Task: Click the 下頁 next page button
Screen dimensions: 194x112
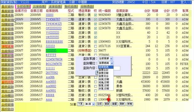Action: (x=80, y=104)
